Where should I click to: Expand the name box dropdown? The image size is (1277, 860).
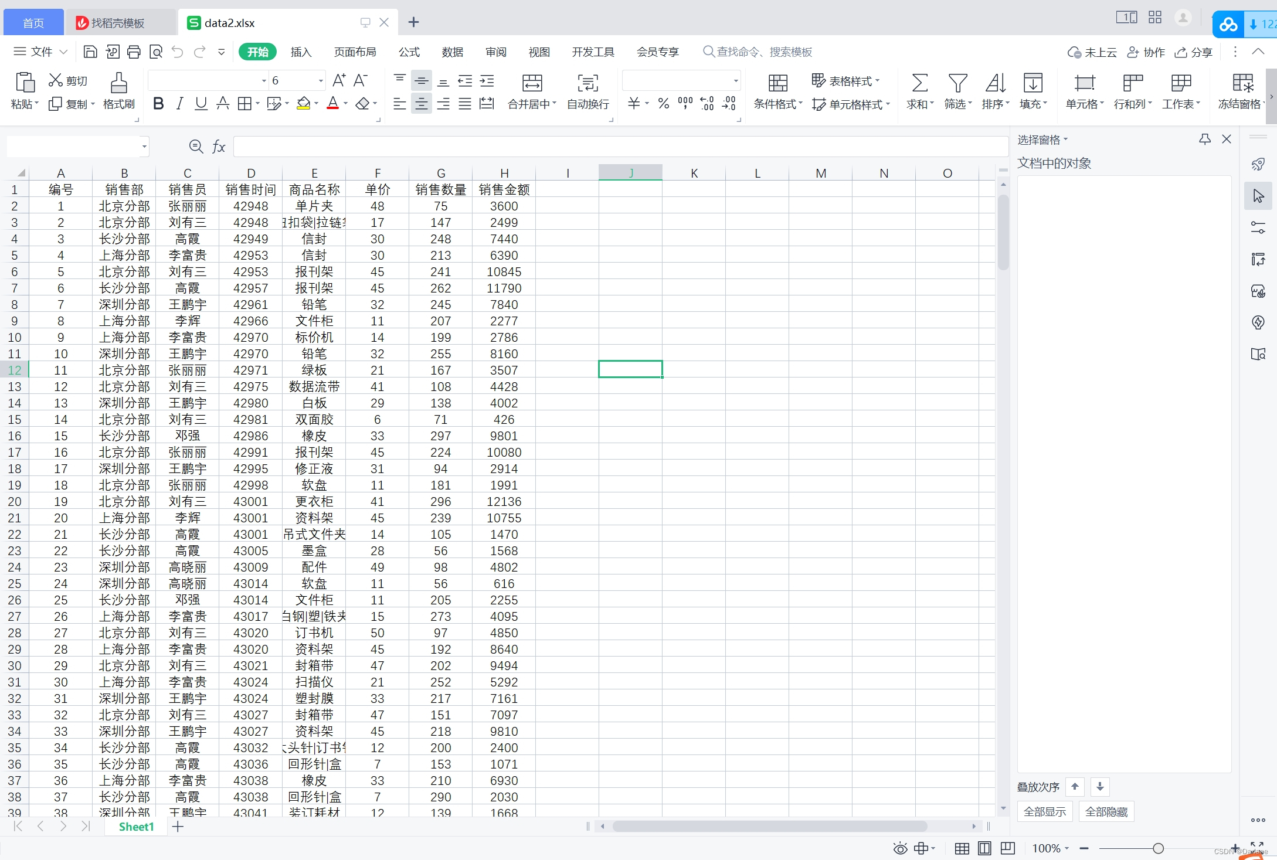[x=144, y=147]
